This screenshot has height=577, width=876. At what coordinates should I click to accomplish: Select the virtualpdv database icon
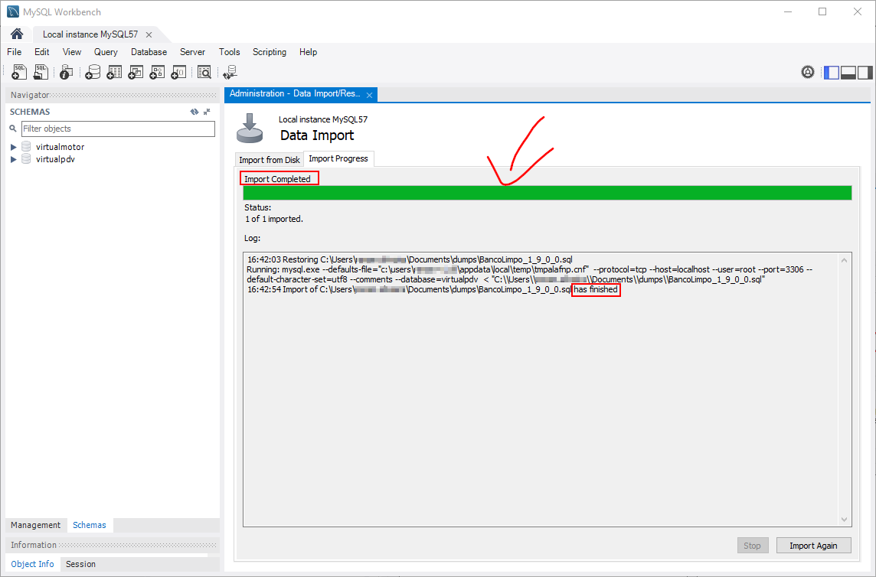pos(26,158)
